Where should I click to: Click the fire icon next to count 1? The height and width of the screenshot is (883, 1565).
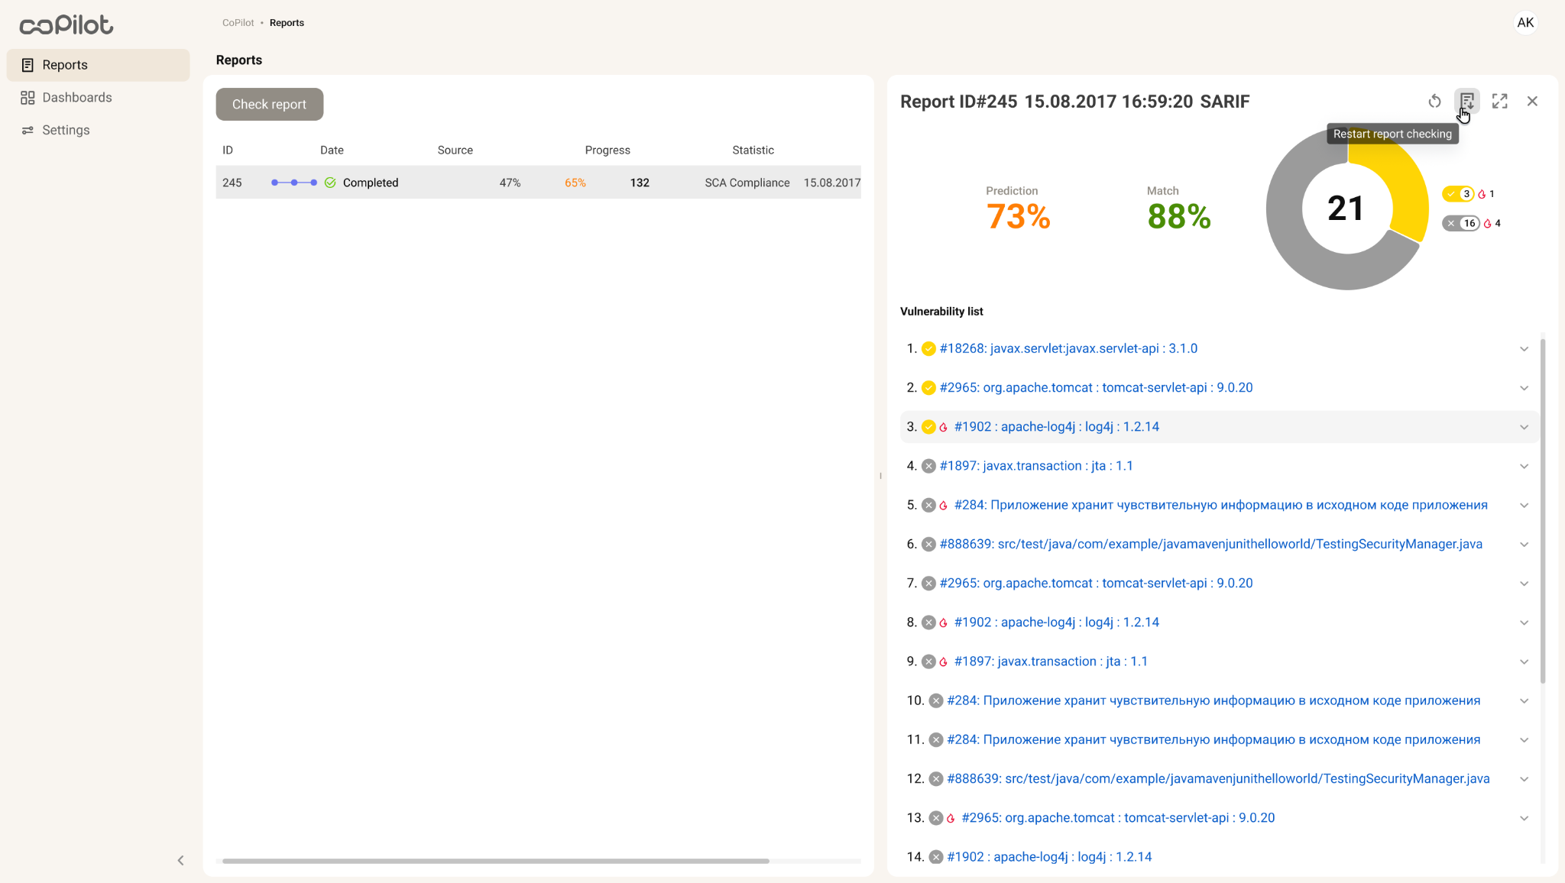click(x=1482, y=194)
